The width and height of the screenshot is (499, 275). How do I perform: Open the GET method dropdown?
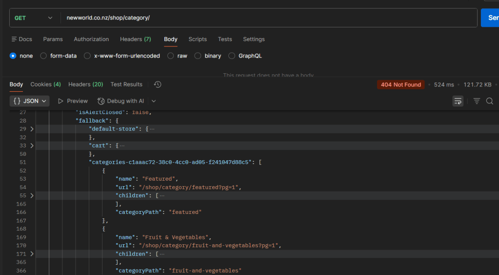pos(33,18)
